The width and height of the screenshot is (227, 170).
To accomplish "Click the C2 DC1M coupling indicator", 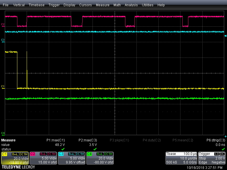I will pyautogui.click(x=52, y=154).
